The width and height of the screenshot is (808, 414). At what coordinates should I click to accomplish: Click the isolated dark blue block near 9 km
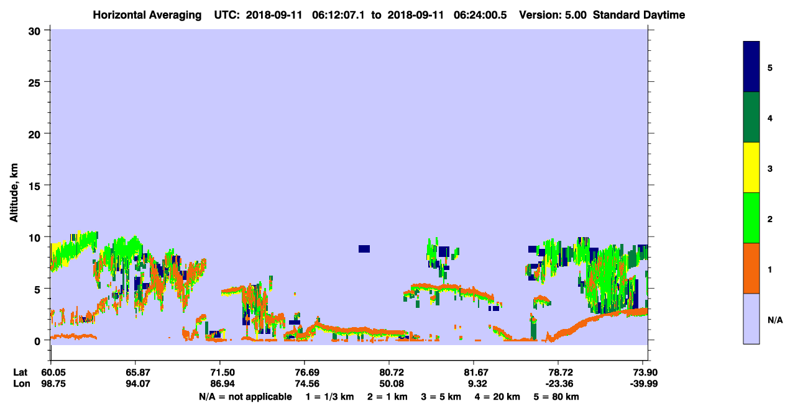coord(364,249)
